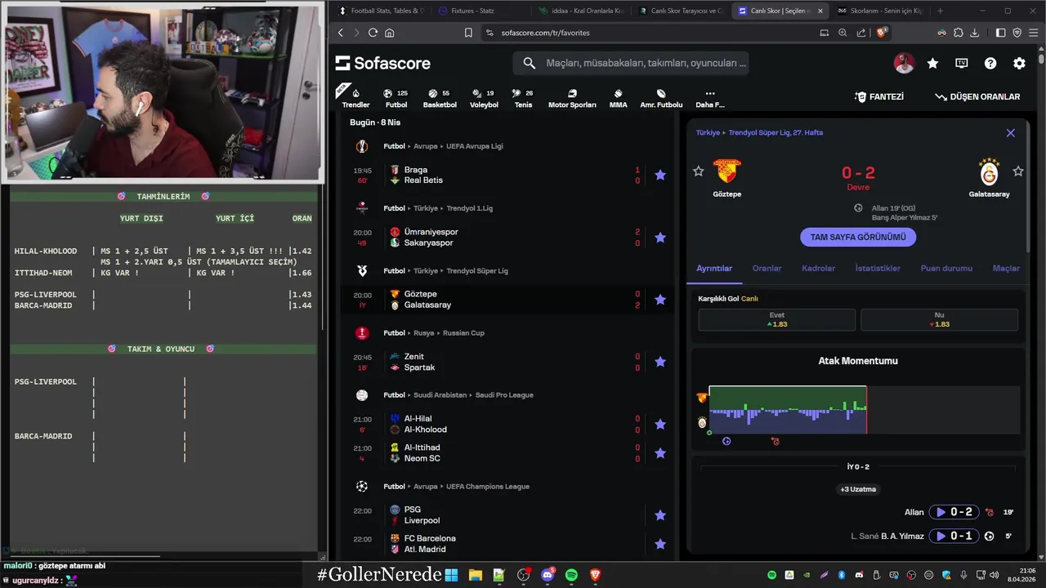The height and width of the screenshot is (588, 1046).
Task: Unfavorite the Braga vs Real Betis match
Action: 660,175
